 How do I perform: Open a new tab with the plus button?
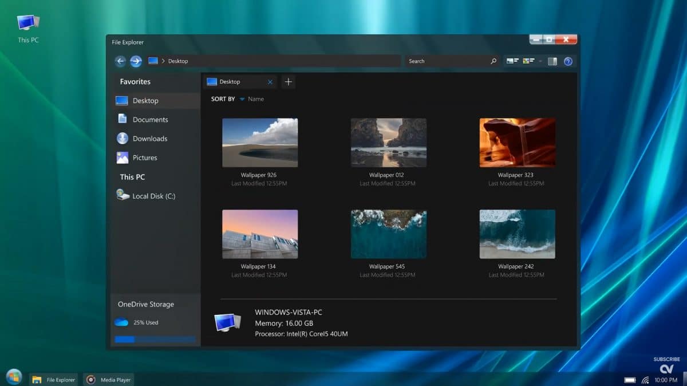[288, 81]
